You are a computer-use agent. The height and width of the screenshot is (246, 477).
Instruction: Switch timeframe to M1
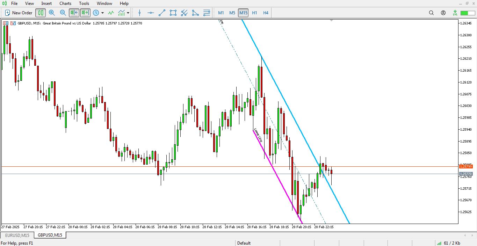(x=221, y=13)
